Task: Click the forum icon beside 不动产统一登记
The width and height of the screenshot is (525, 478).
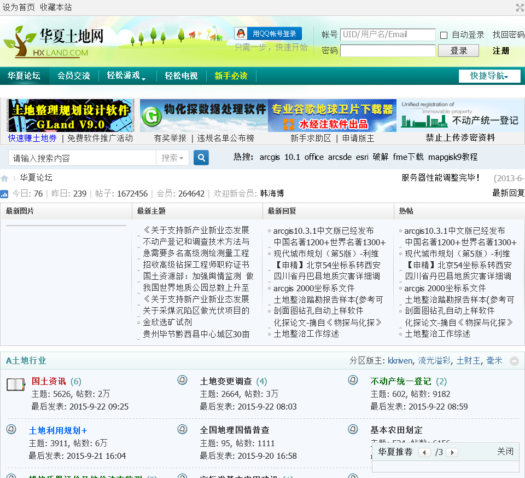Action: click(x=353, y=380)
